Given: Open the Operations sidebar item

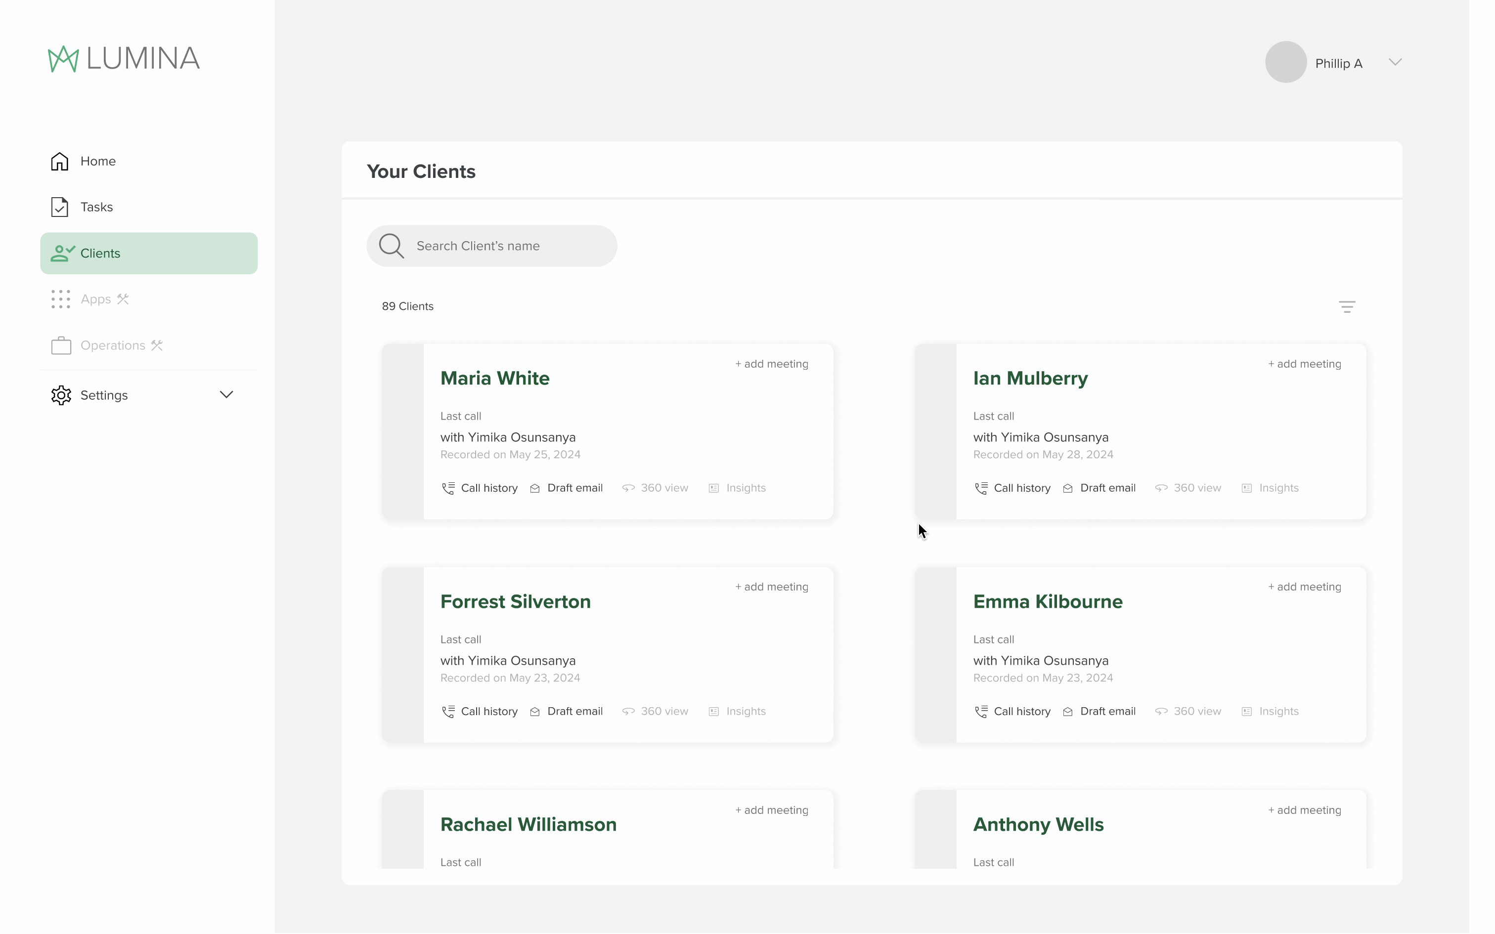Looking at the screenshot, I should coord(148,345).
